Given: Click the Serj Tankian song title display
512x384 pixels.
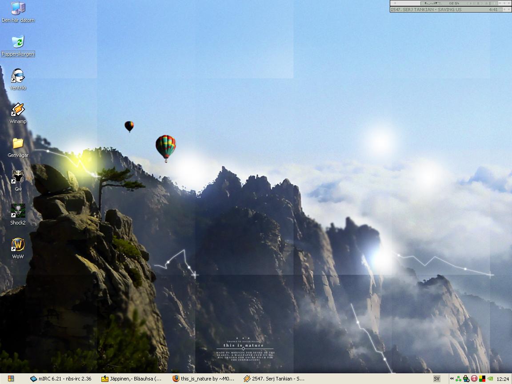Looking at the screenshot, I should [426, 9].
